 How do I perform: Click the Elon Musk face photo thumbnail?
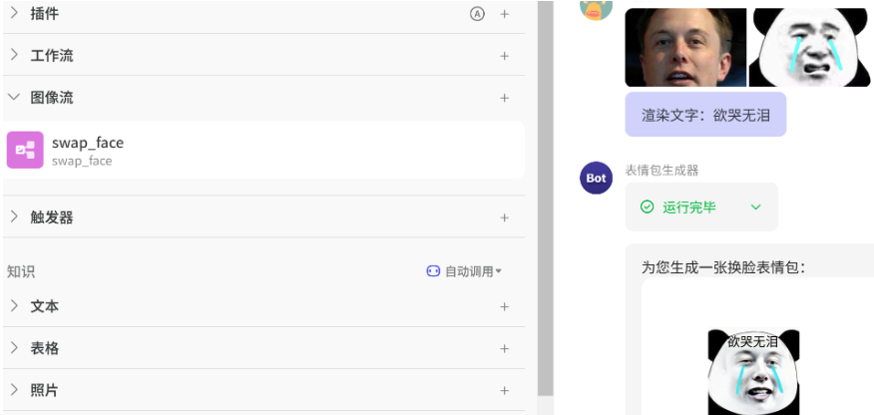(685, 47)
